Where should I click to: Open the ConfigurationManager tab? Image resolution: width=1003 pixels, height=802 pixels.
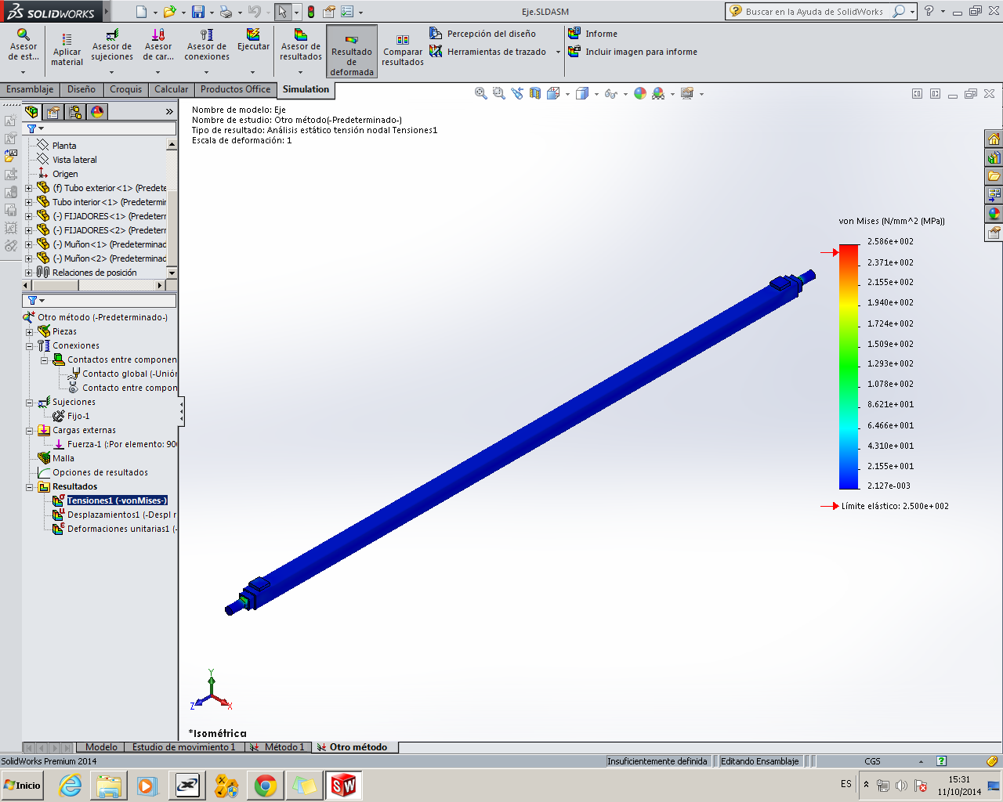[x=75, y=112]
